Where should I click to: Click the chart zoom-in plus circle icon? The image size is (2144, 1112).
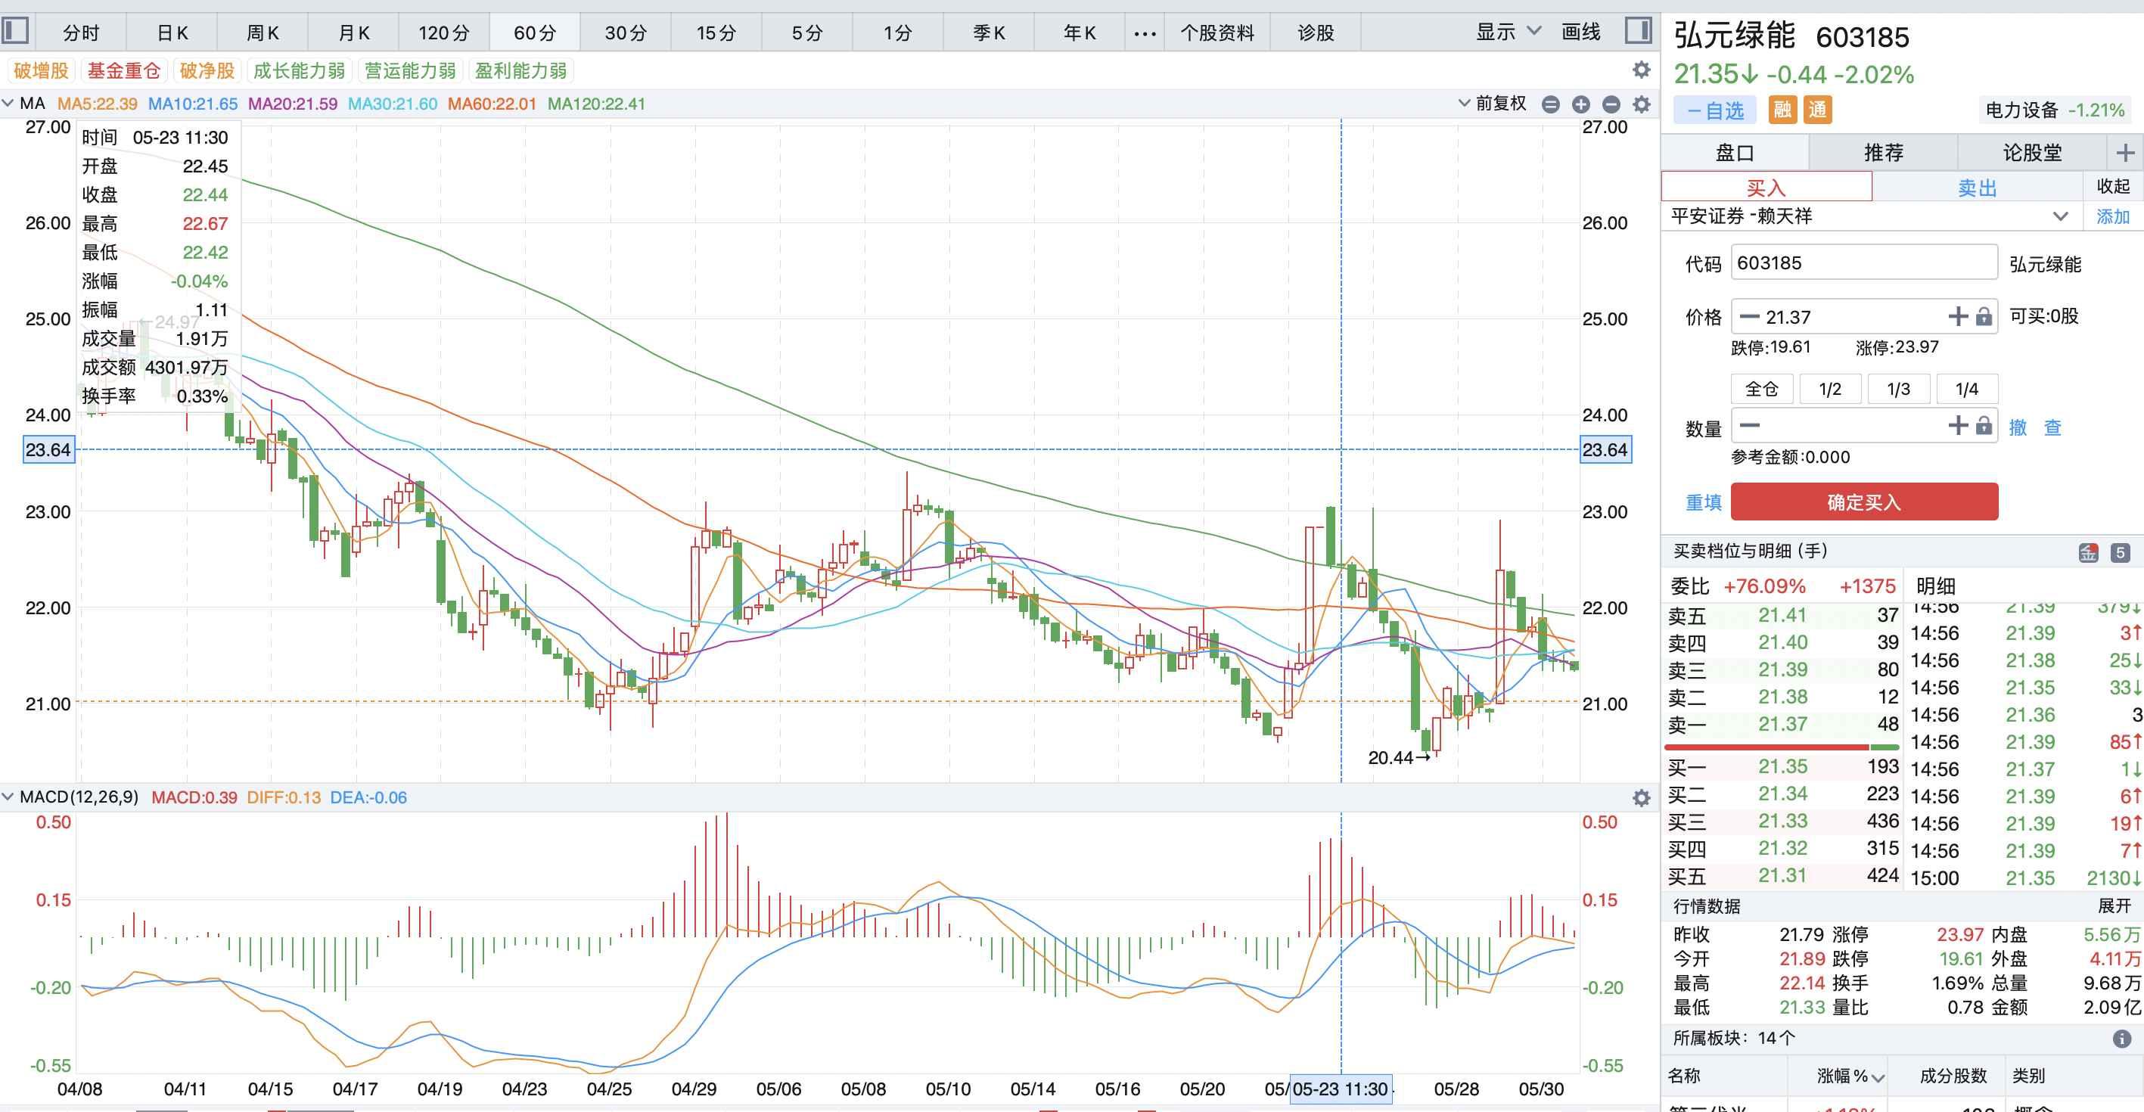[1580, 104]
